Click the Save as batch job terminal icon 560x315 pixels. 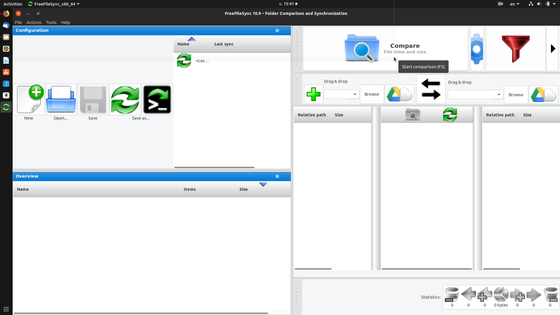157,99
